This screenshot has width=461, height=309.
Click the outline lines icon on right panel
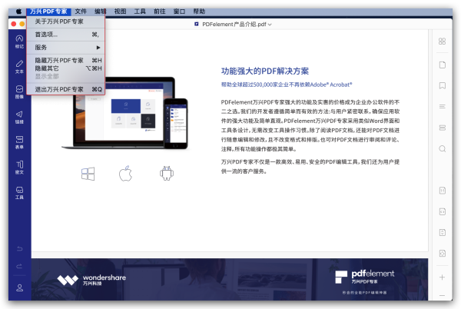point(442,106)
